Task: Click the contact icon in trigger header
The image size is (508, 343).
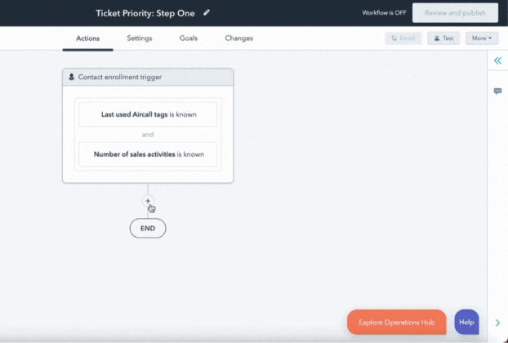Action: point(72,78)
